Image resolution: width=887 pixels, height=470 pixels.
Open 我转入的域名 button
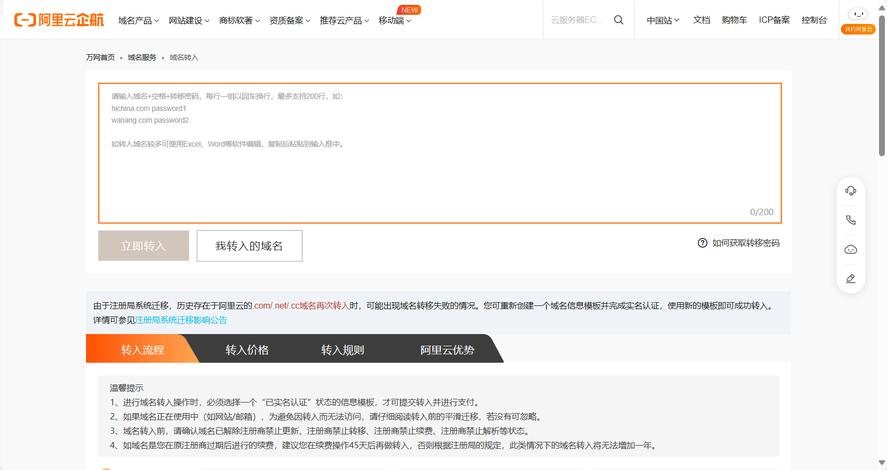click(x=250, y=245)
